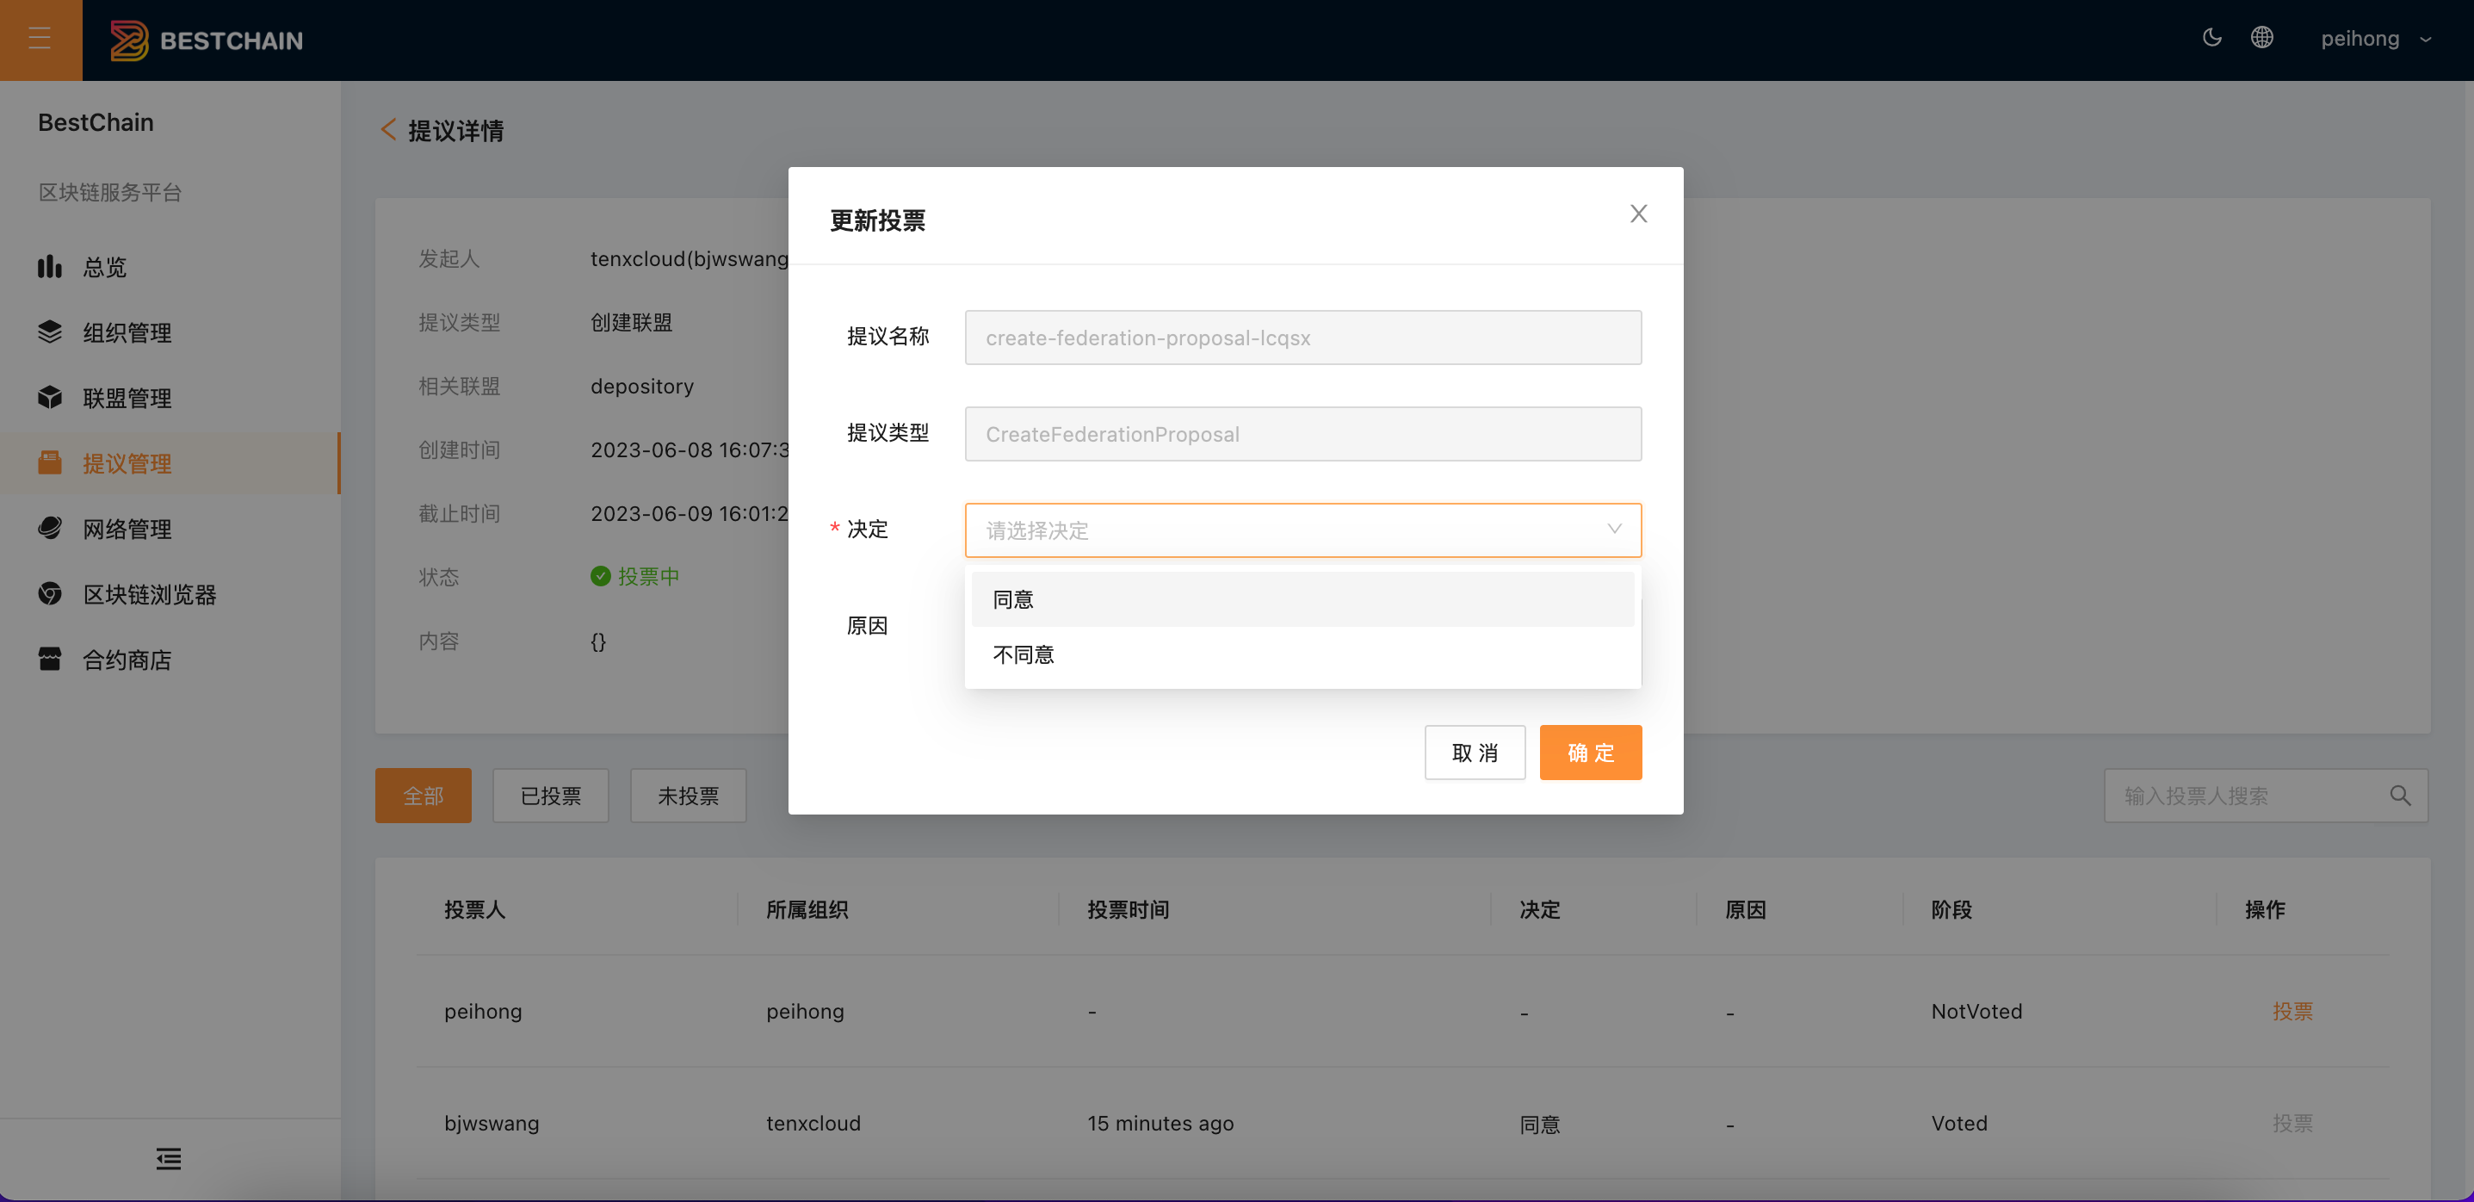
Task: Click the bjwswang voter name
Action: pyautogui.click(x=491, y=1123)
